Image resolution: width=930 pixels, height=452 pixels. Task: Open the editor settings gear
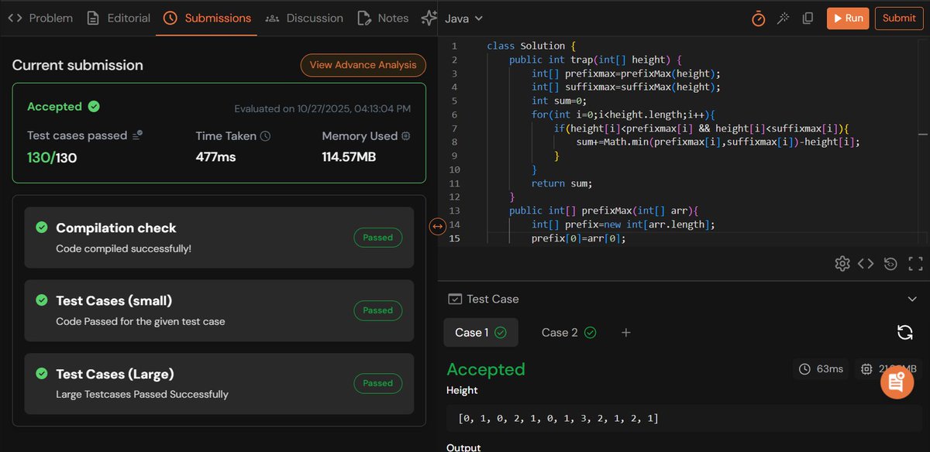tap(842, 263)
